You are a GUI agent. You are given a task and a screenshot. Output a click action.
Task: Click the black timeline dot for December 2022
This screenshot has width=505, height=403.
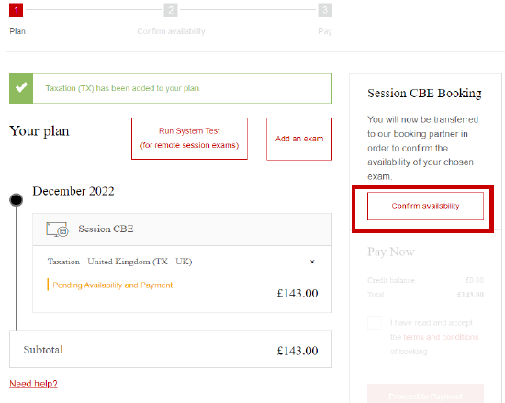17,199
